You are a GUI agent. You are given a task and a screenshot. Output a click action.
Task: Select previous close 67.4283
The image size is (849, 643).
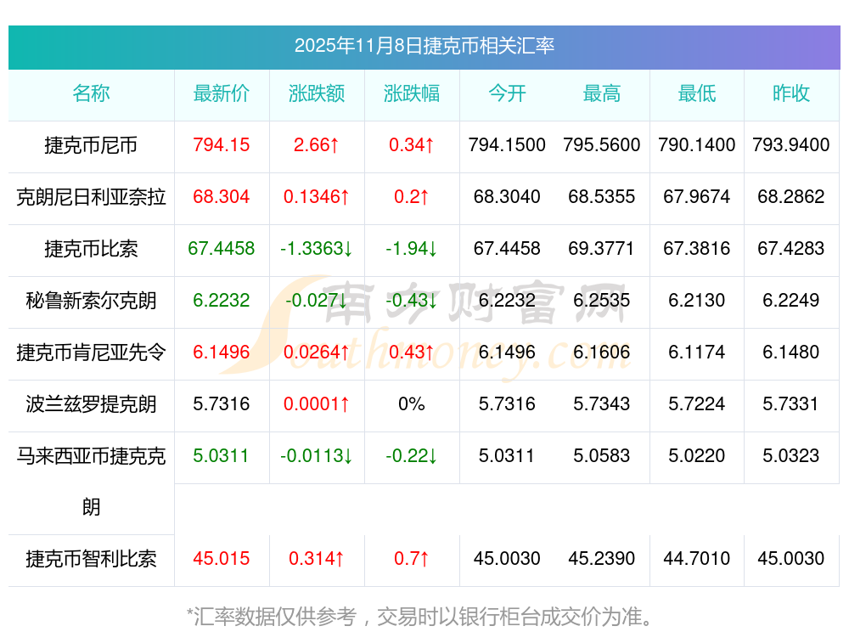coord(791,249)
